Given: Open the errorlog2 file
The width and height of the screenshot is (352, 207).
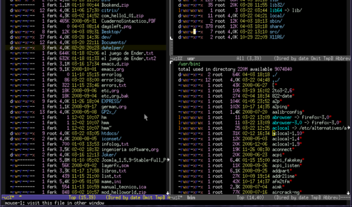Looking at the screenshot, I should [112, 80].
